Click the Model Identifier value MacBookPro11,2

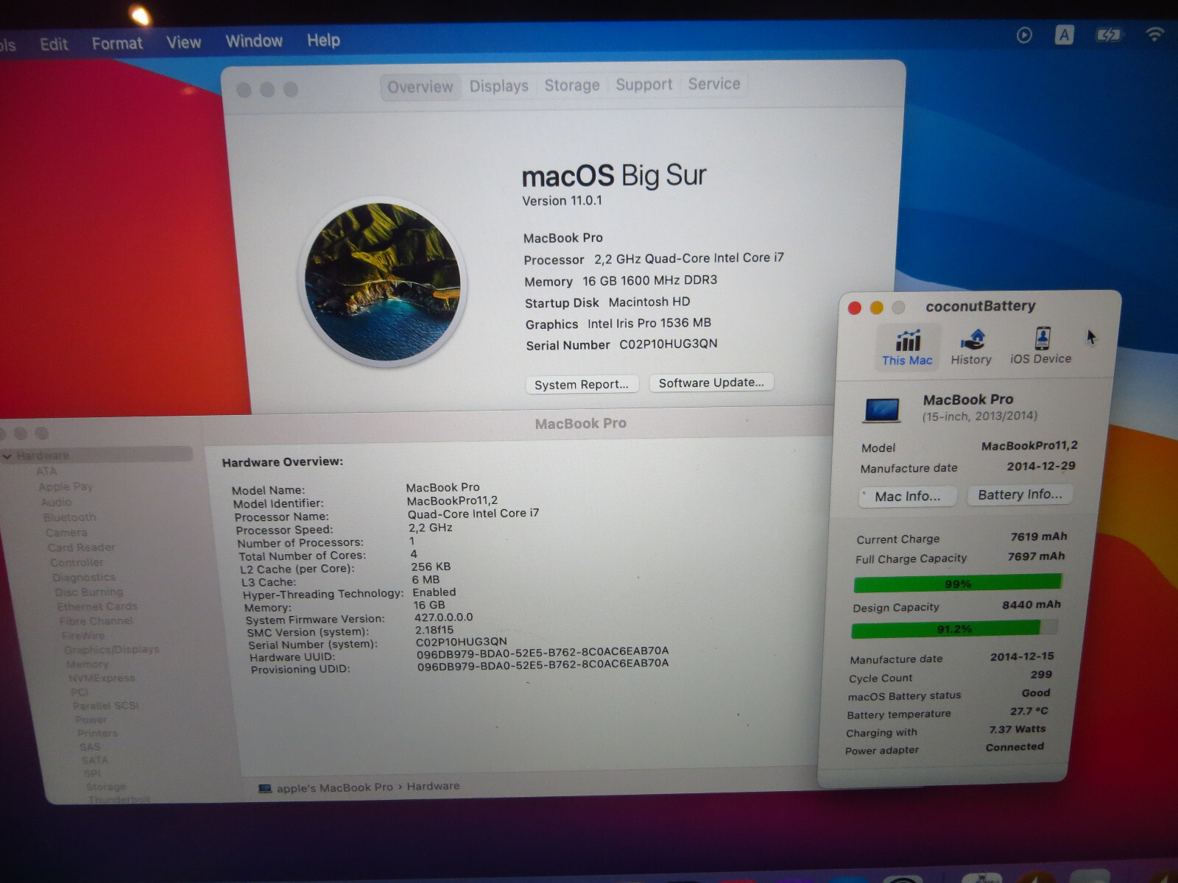click(452, 500)
